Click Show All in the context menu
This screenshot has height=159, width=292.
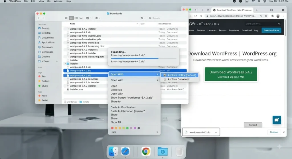point(116,122)
